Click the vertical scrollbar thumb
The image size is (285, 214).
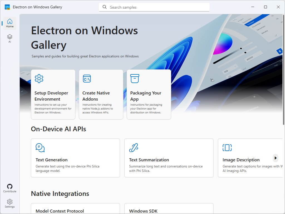click(x=283, y=70)
